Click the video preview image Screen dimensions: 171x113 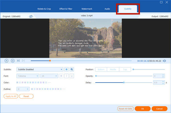coord(85,38)
